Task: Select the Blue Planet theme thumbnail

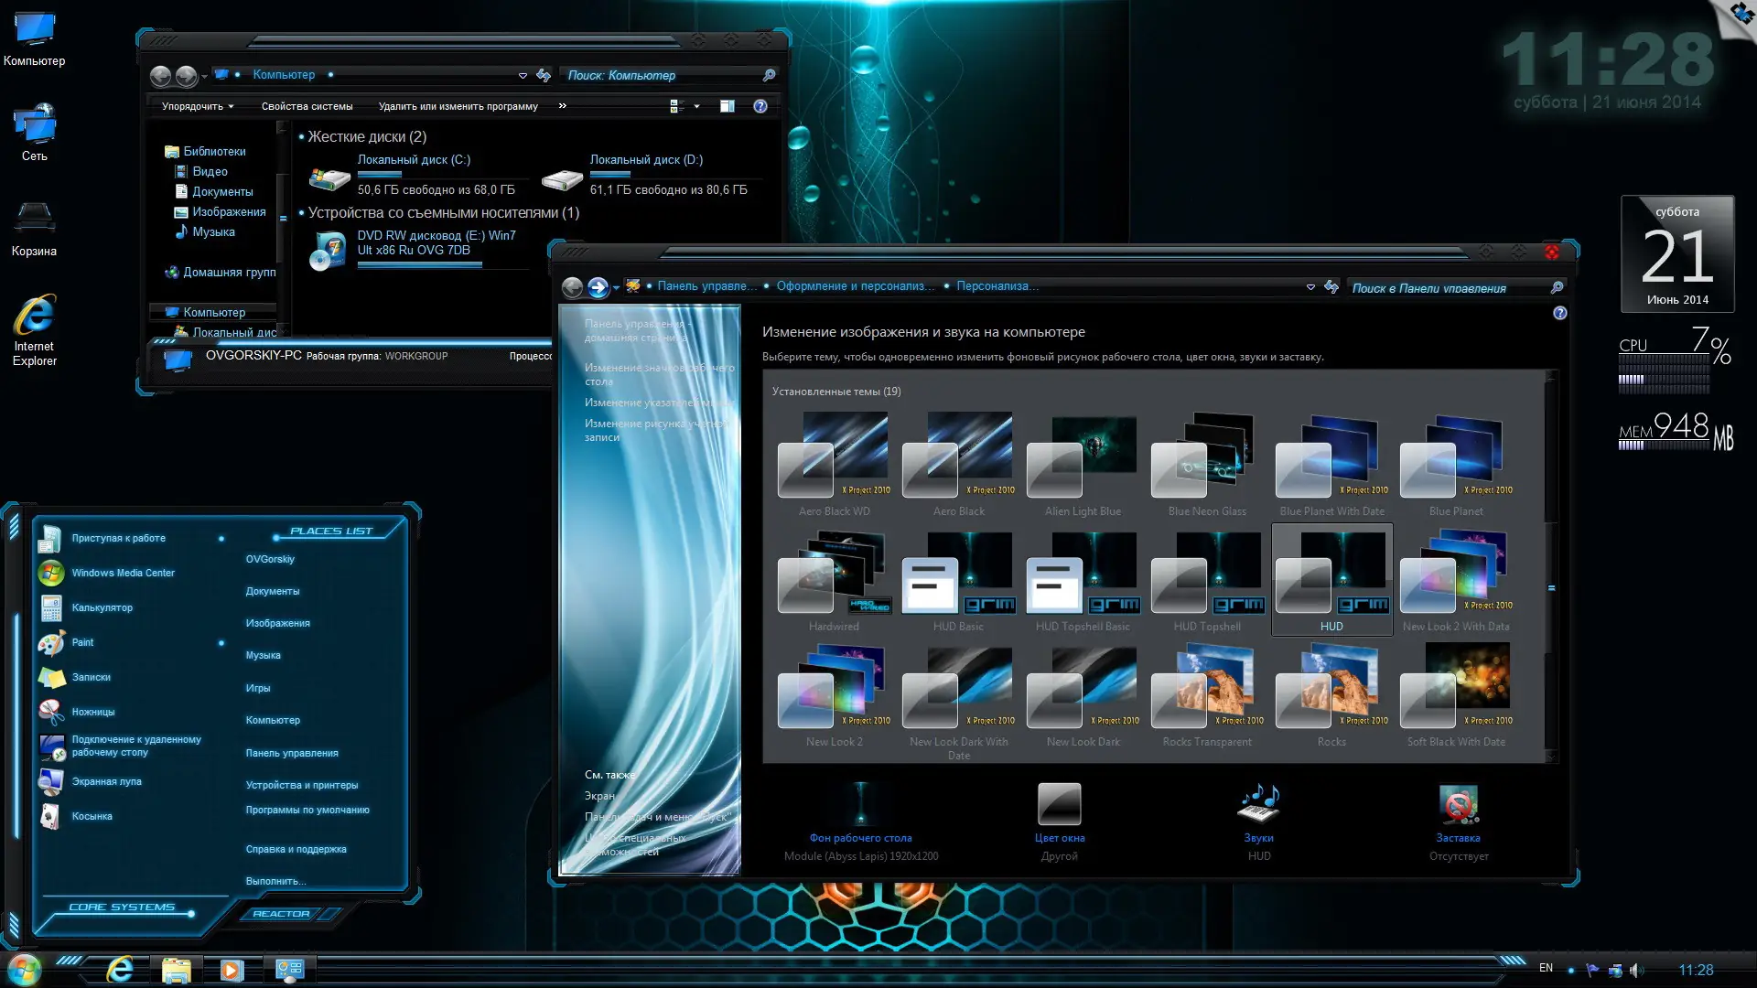Action: pyautogui.click(x=1455, y=456)
